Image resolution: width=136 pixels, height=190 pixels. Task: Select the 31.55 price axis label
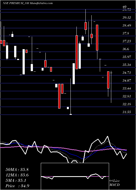pos(127,112)
